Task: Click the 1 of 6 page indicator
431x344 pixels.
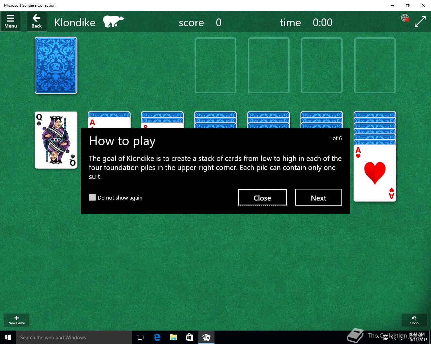Action: click(335, 138)
